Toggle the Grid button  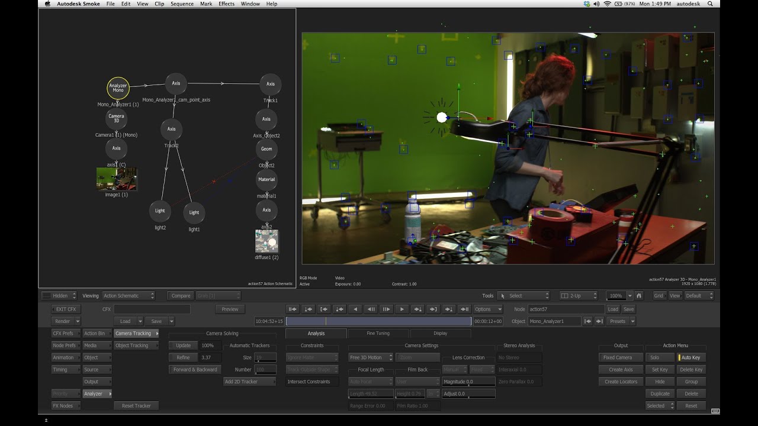click(659, 296)
